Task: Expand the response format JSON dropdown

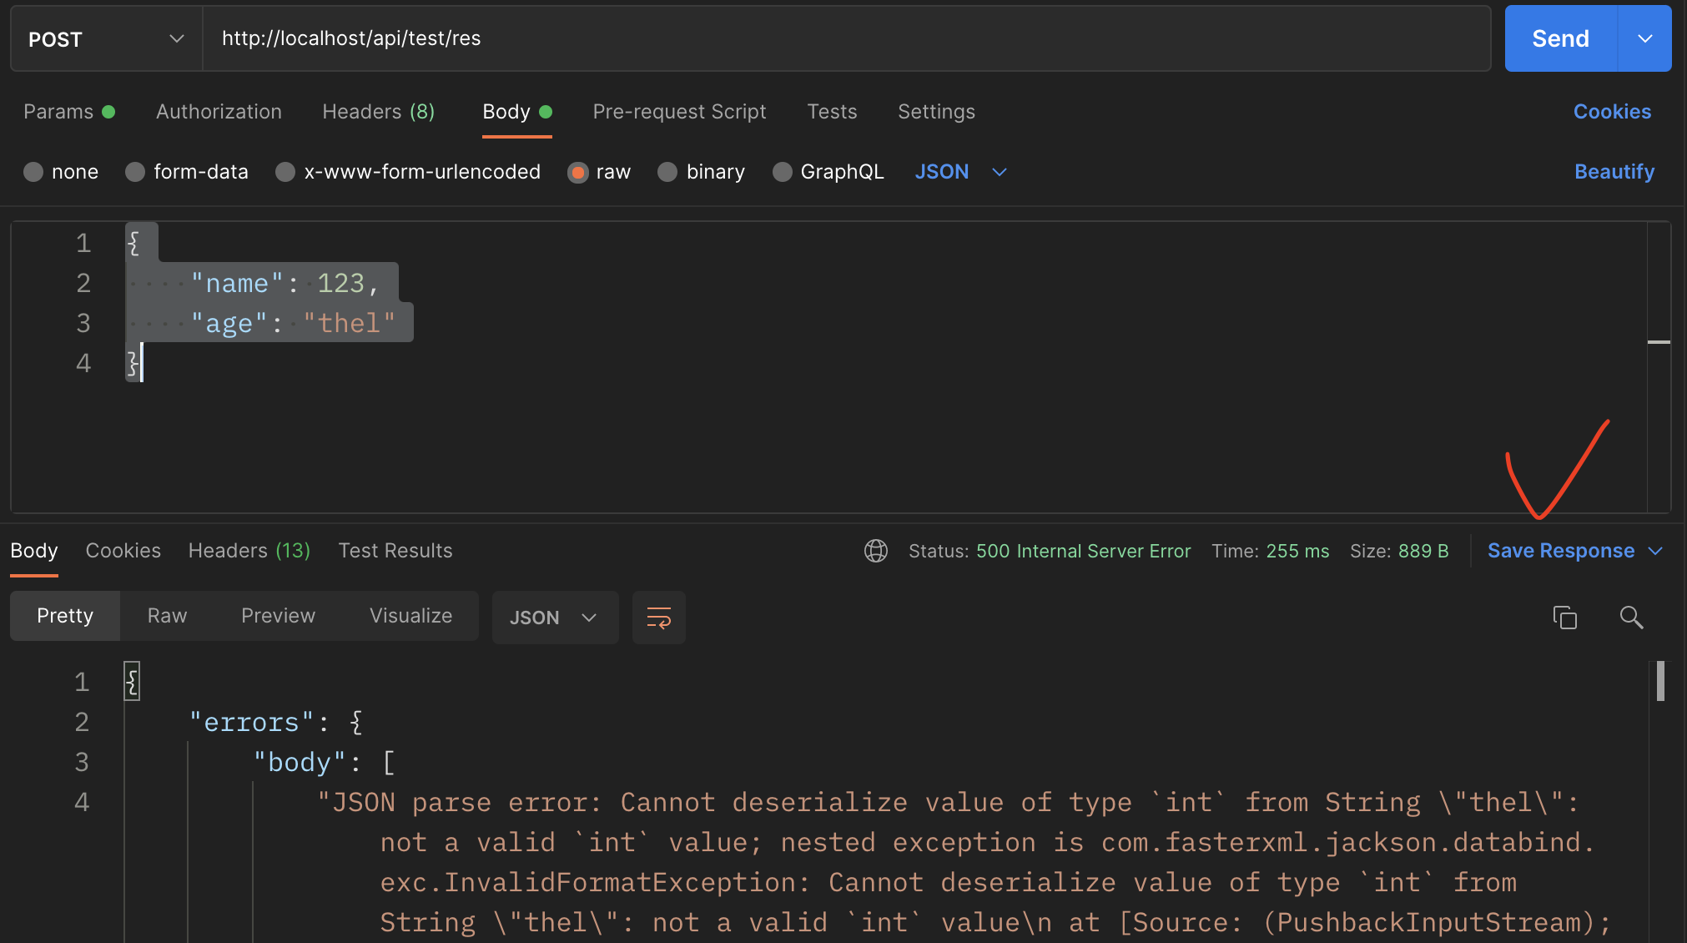Action: coord(554,618)
